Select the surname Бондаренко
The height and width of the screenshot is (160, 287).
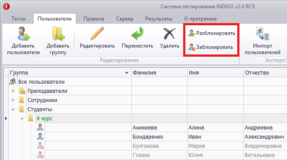148,137
